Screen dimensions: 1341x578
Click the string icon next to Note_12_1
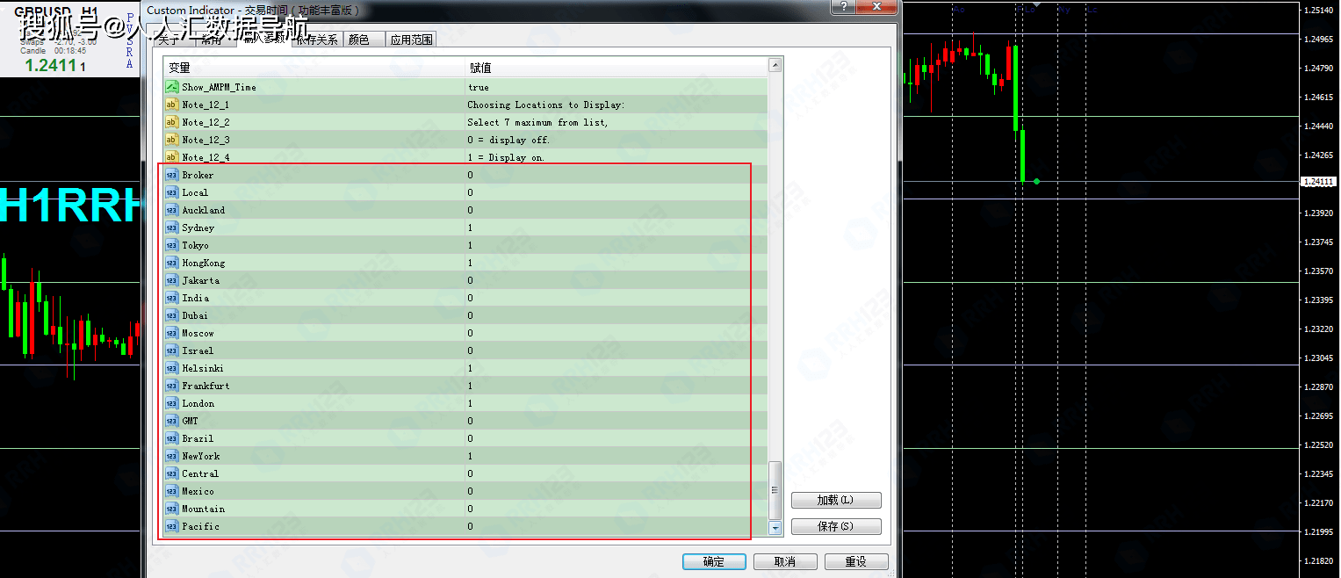click(x=172, y=105)
